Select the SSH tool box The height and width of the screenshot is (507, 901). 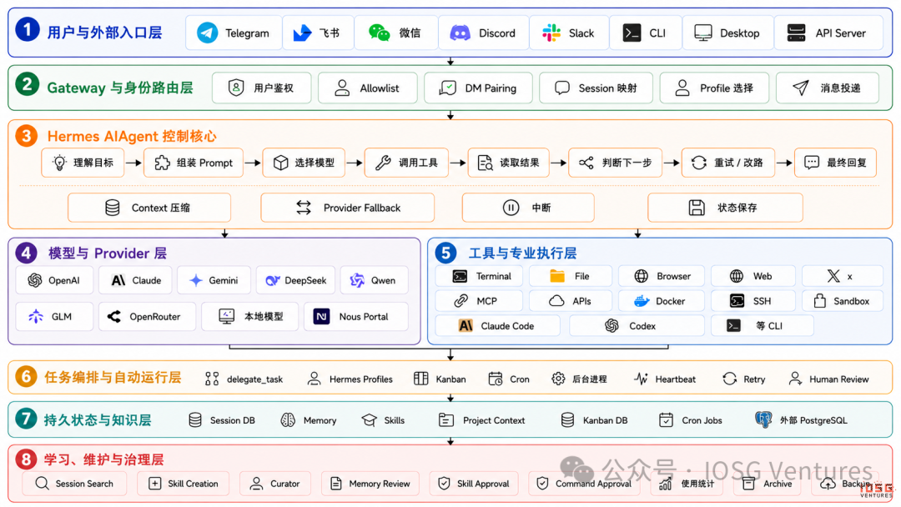click(753, 301)
